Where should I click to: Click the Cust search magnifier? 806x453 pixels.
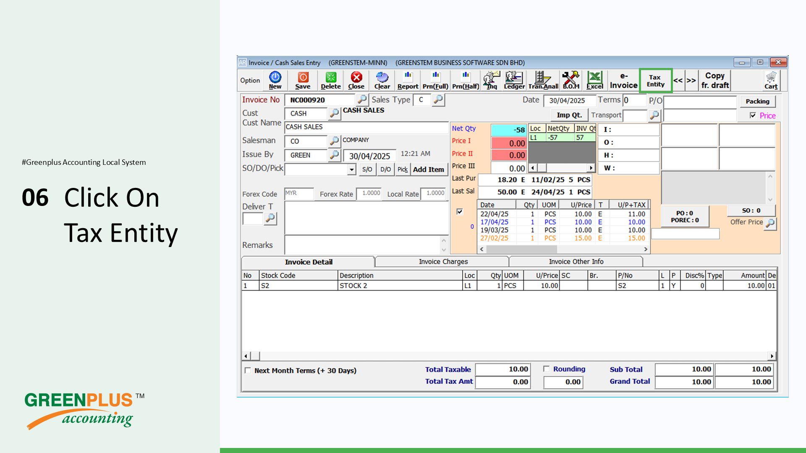[x=334, y=113]
